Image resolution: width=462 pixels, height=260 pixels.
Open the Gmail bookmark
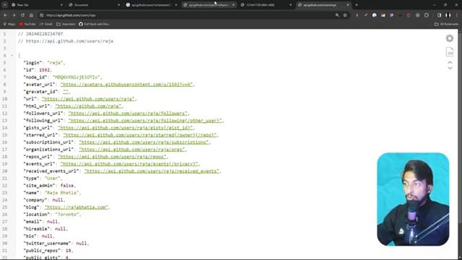46,24
